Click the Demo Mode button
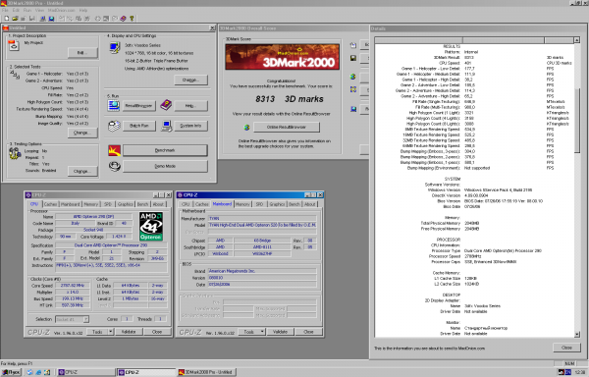Screen dimensions: 589x377 [x=165, y=166]
